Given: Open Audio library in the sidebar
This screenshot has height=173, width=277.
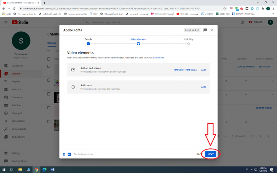Looking at the screenshot, I should [x=19, y=137].
